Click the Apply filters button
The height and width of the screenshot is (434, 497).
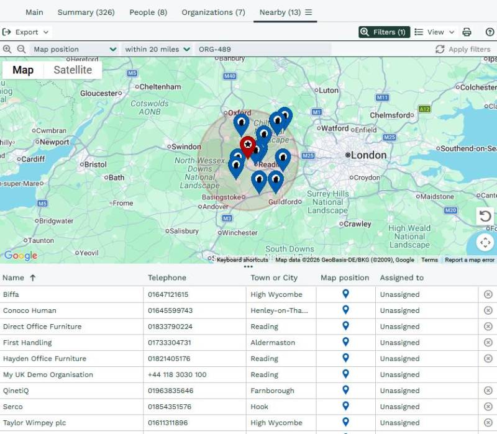tap(463, 49)
